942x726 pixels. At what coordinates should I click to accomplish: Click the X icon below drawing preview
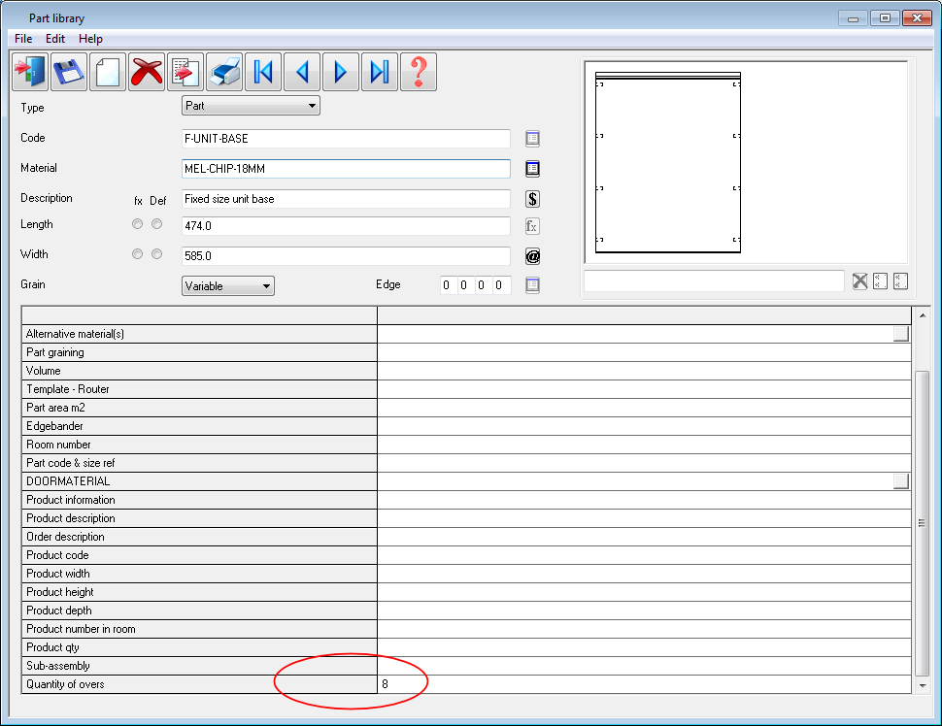tap(859, 281)
